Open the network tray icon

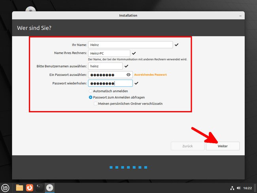coord(232,188)
